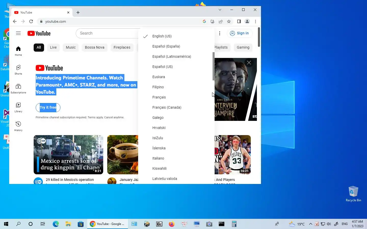Reload the YouTube page
367x229 pixels.
pyautogui.click(x=31, y=21)
